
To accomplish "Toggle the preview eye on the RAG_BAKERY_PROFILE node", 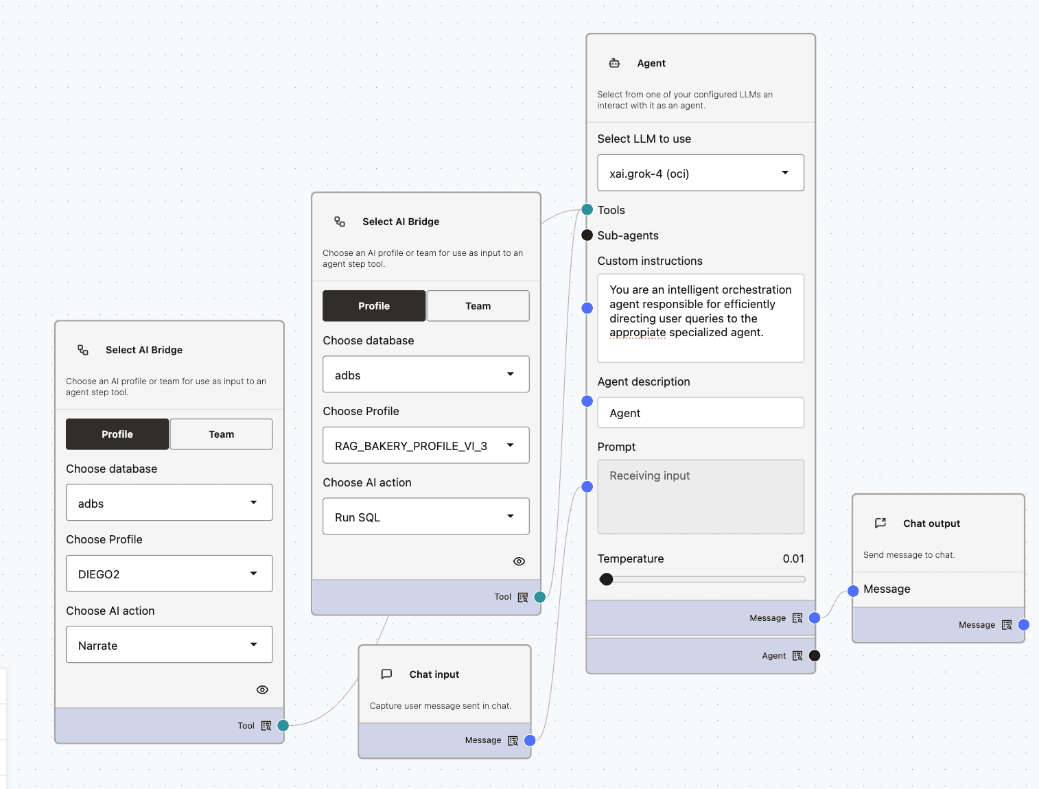I will 519,561.
